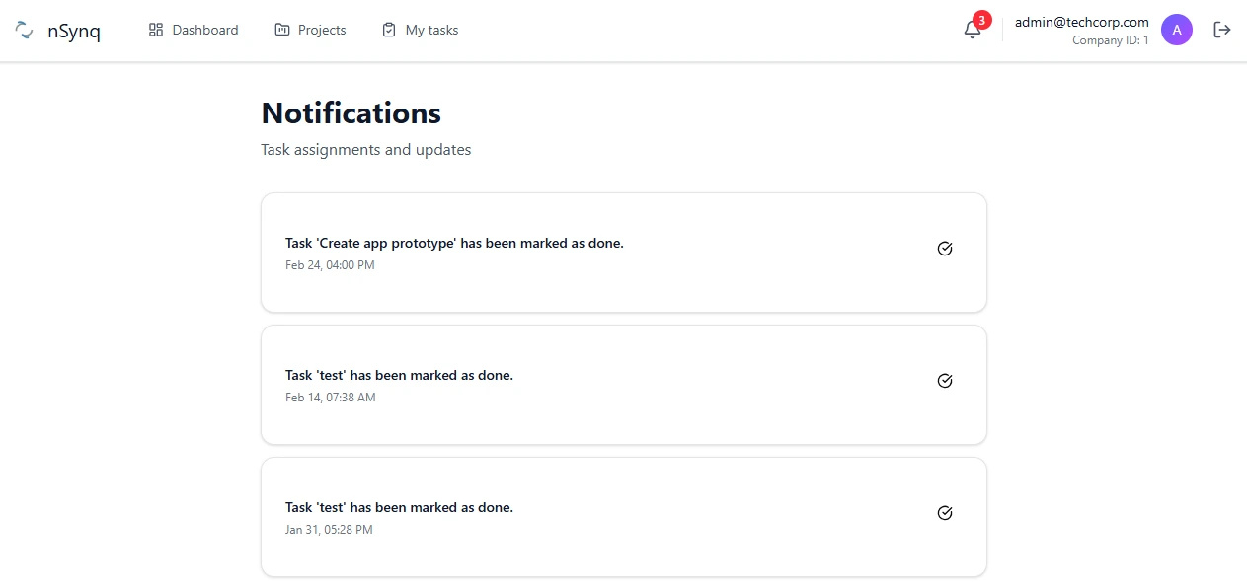Click the My tasks checkmark icon
Image resolution: width=1247 pixels, height=582 pixels.
click(387, 30)
